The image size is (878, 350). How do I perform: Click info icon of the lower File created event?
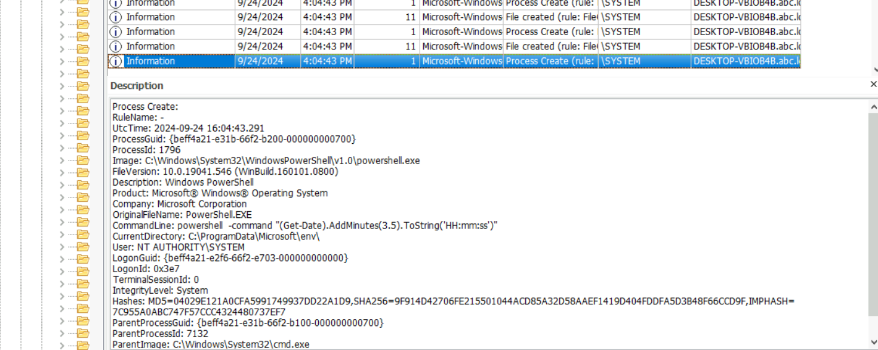pos(116,46)
